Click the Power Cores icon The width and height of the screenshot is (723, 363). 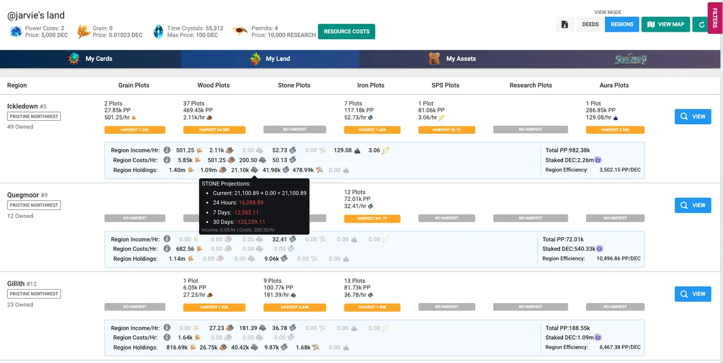point(15,32)
